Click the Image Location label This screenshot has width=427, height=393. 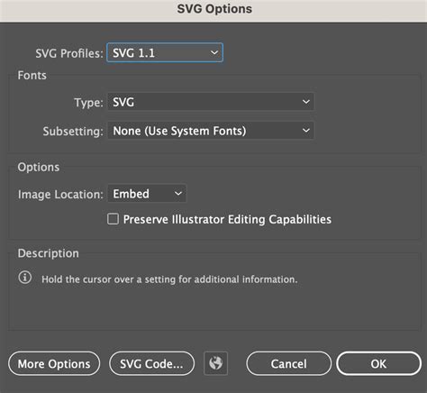[60, 195]
